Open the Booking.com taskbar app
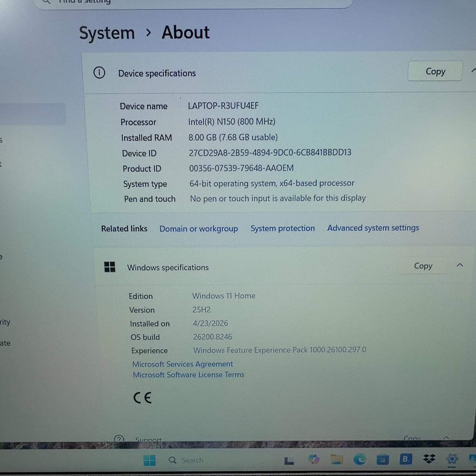This screenshot has height=476, width=476. click(x=406, y=459)
